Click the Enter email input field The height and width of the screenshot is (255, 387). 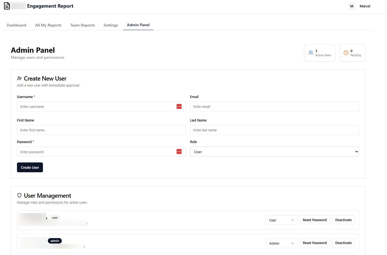[274, 106]
